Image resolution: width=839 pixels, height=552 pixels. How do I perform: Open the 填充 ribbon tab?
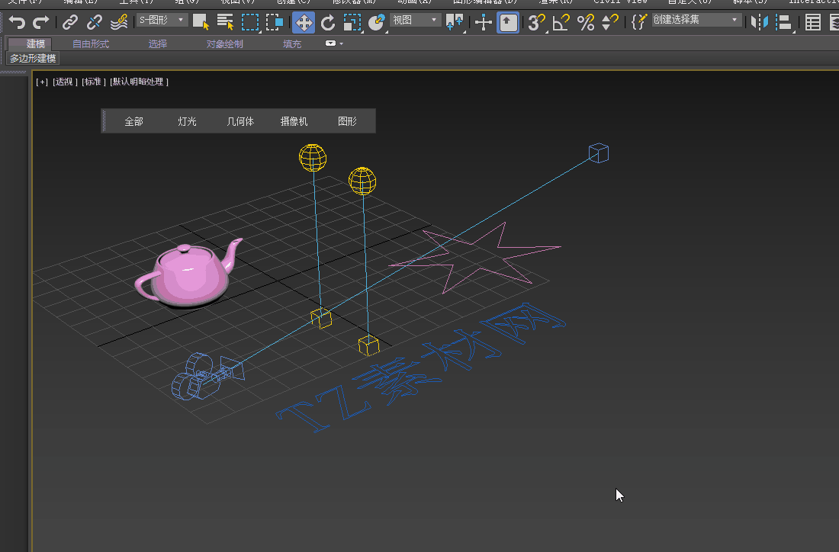tap(292, 44)
